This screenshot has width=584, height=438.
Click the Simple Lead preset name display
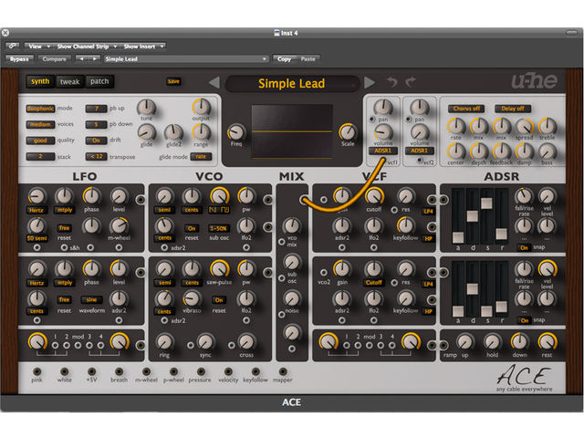pyautogui.click(x=292, y=83)
